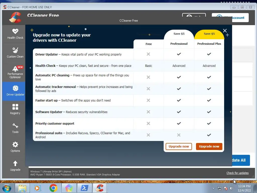Click the Basic value in Free column

[x=149, y=66]
